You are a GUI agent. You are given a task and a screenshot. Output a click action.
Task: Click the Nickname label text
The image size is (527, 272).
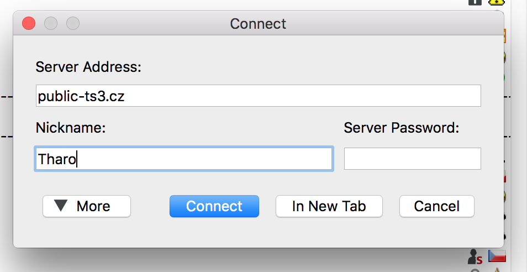pos(71,128)
